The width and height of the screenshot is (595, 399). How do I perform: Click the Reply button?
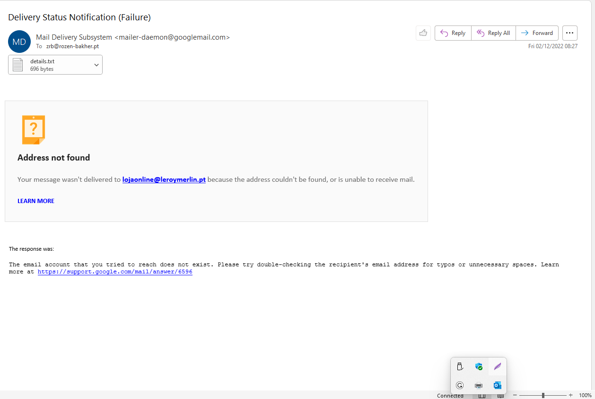[453, 33]
